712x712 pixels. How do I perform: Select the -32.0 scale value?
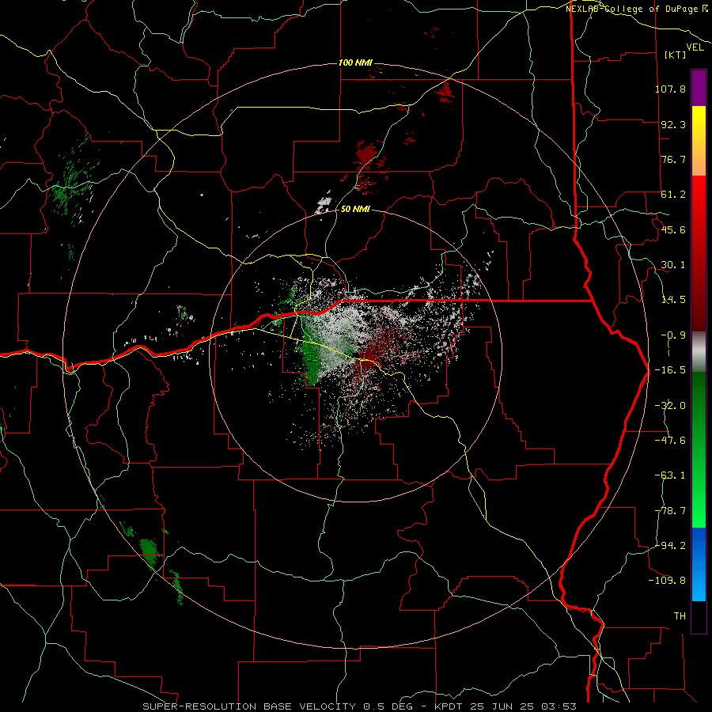pyautogui.click(x=670, y=406)
